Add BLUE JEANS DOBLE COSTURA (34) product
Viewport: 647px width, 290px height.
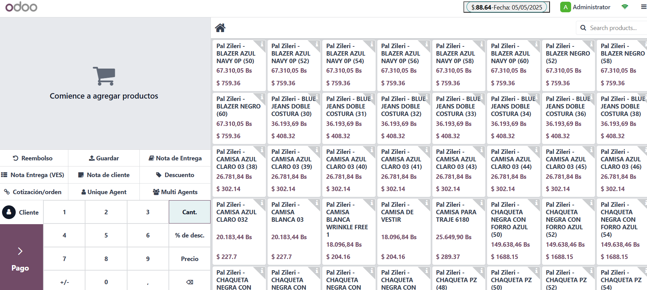513,118
